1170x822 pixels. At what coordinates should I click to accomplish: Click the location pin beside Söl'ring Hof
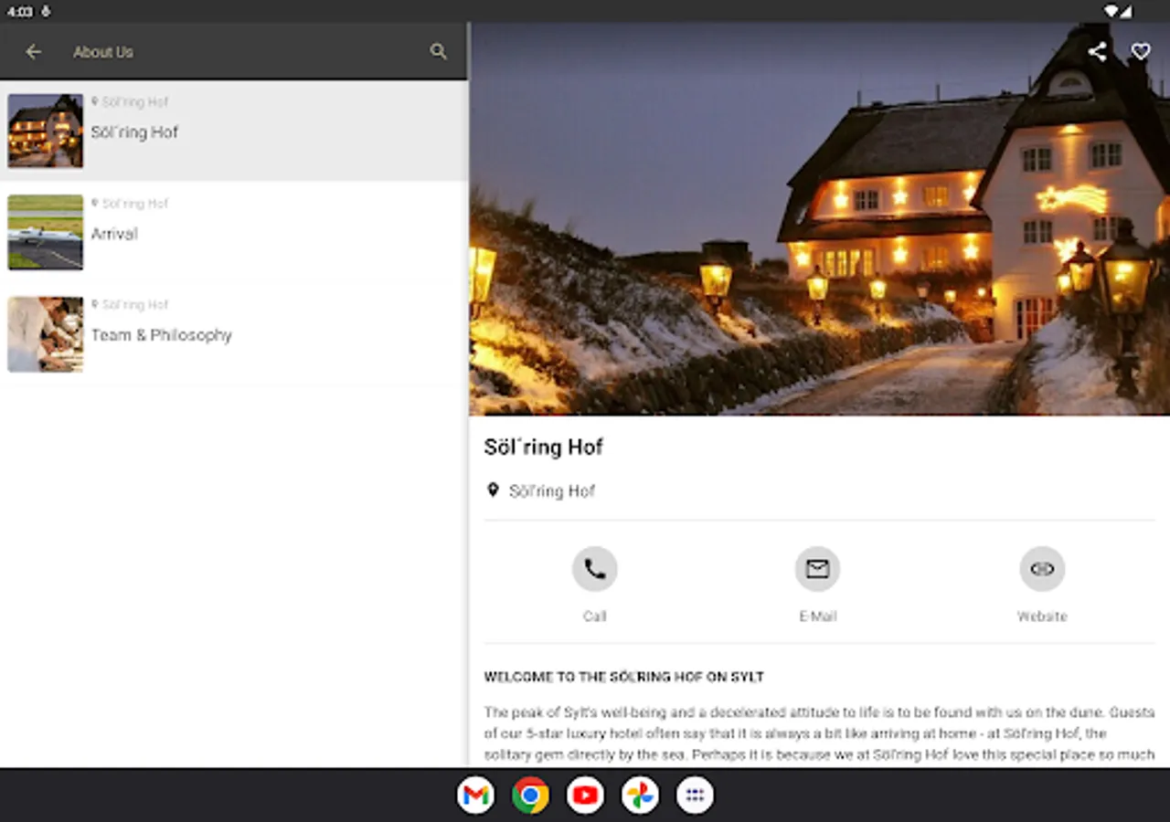[x=493, y=490]
